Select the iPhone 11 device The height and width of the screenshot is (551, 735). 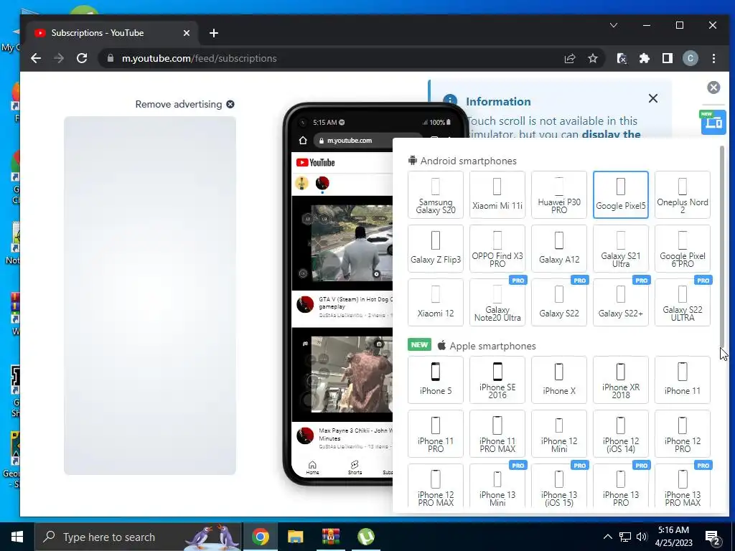(x=683, y=380)
